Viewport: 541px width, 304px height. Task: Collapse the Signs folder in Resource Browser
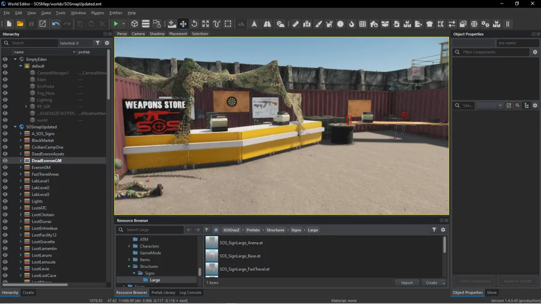coord(134,273)
